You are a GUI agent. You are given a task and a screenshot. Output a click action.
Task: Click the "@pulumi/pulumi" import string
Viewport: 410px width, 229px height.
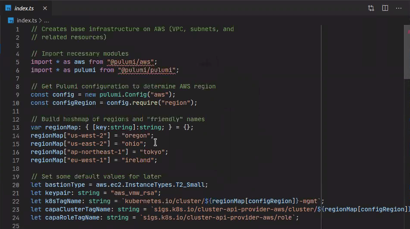tap(147, 70)
